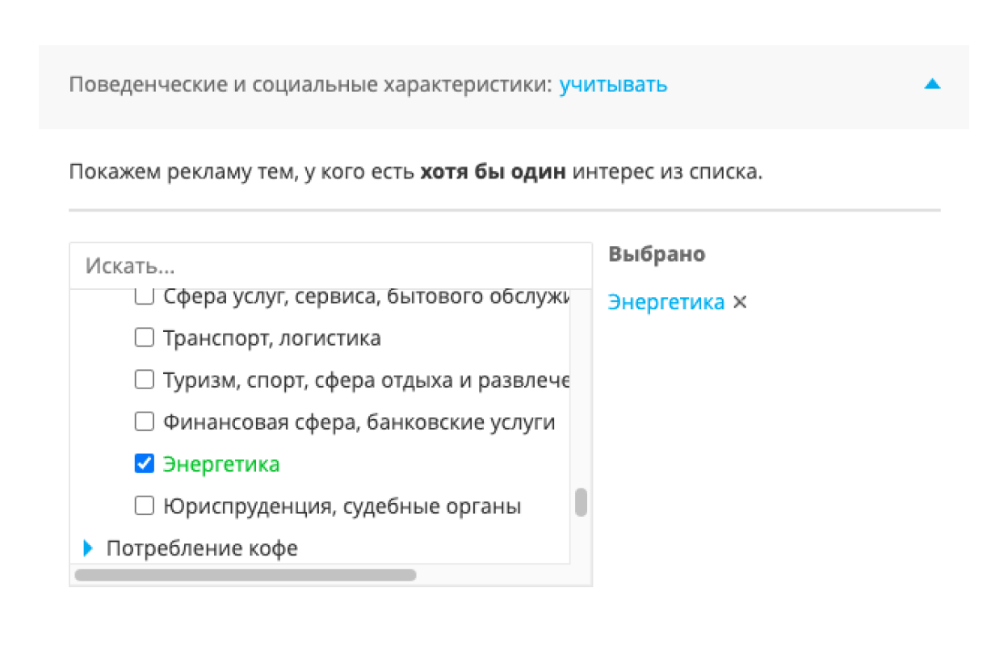The image size is (1008, 646).
Task: Click into the «Искать...» search field
Action: 330,266
